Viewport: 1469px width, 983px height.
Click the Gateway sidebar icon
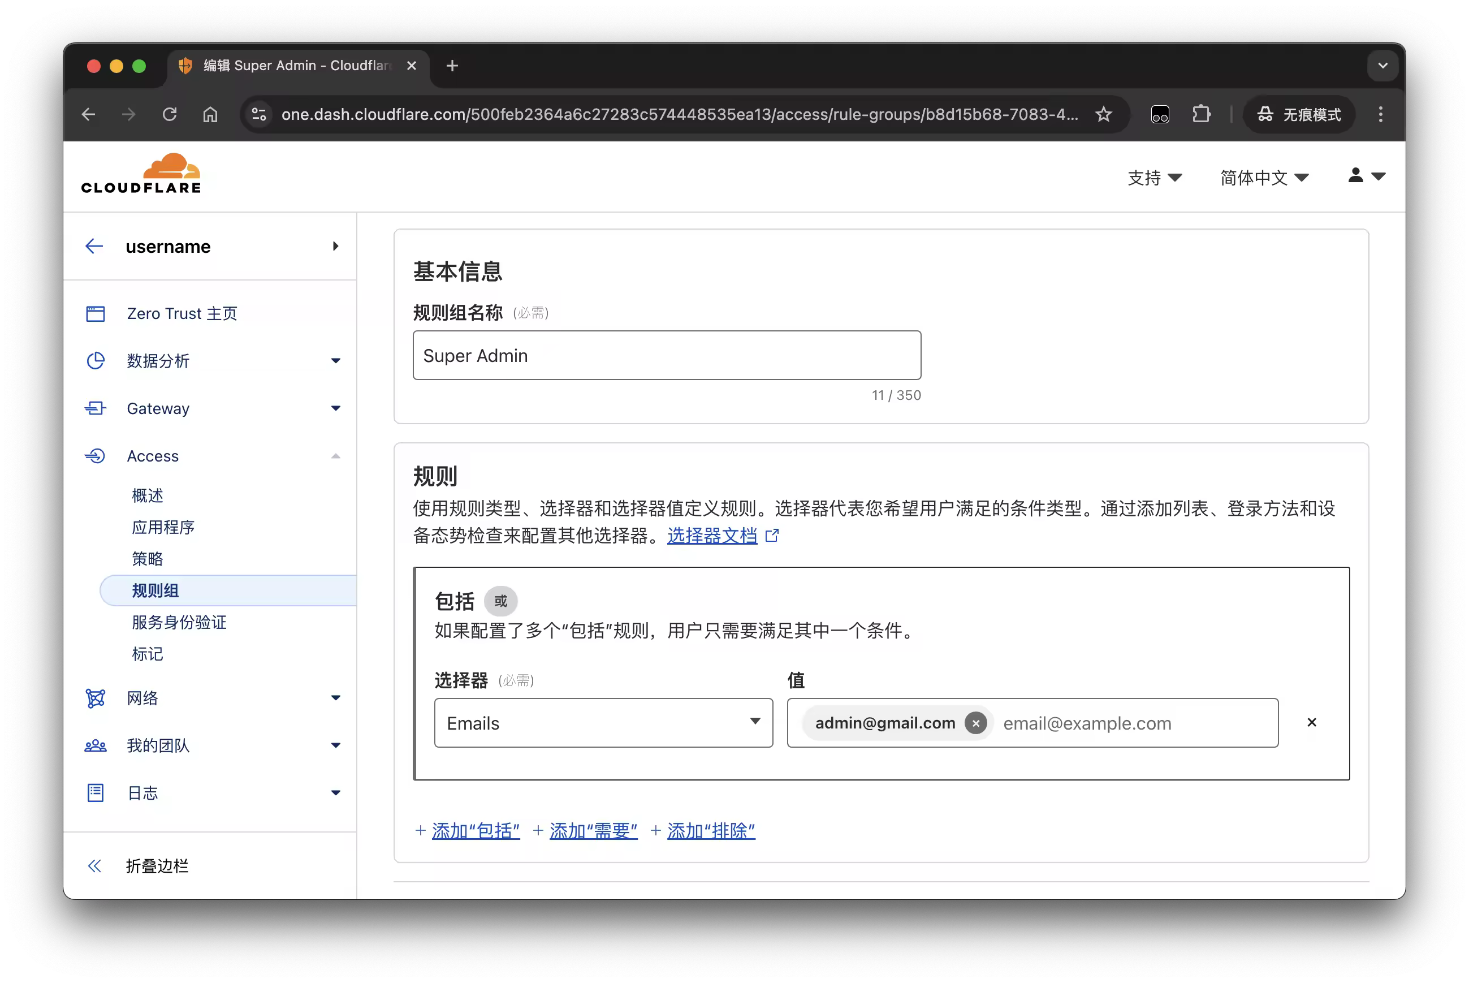coord(95,408)
